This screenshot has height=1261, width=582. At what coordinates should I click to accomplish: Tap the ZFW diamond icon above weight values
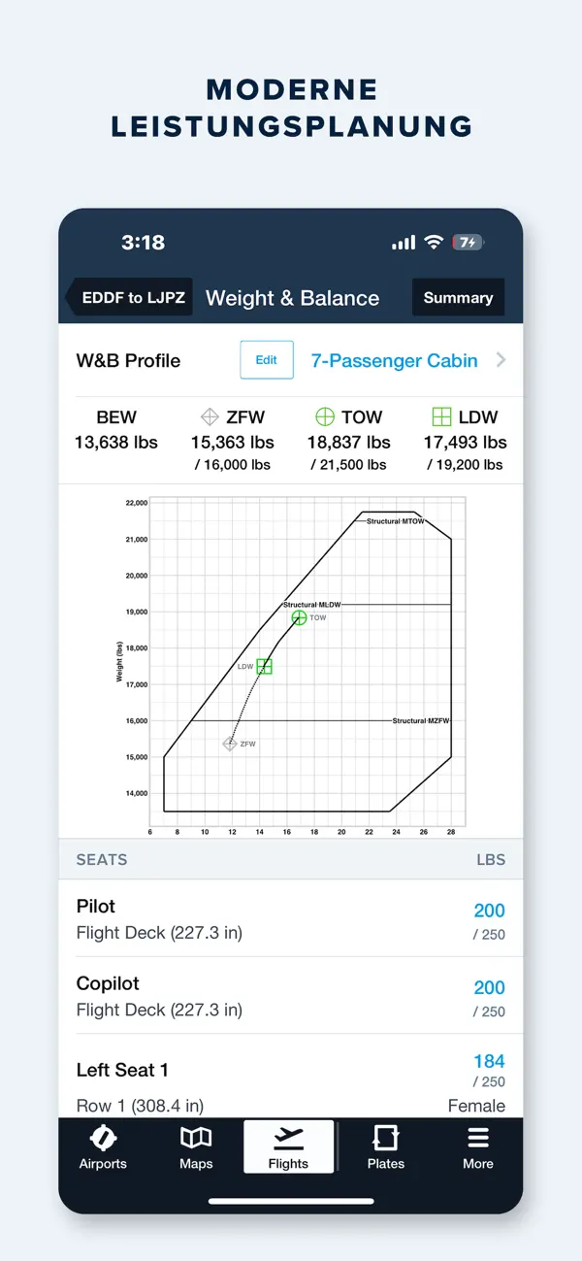(209, 416)
